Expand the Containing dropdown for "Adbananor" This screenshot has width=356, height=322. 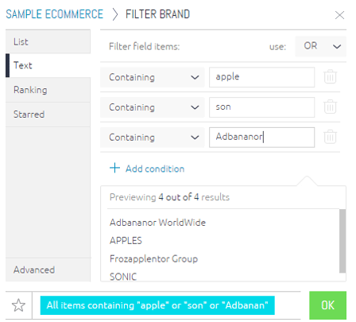153,138
